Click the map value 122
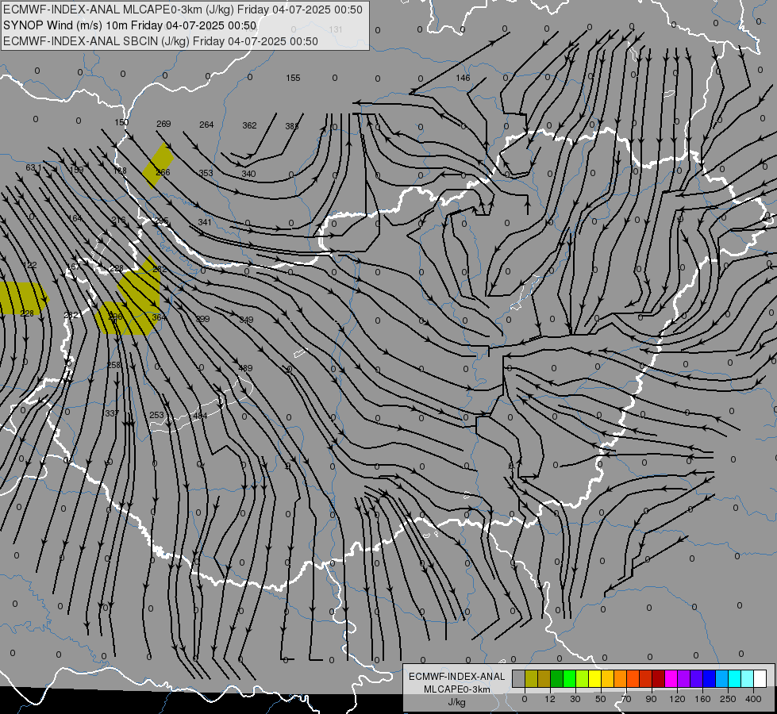This screenshot has height=714, width=777. pyautogui.click(x=29, y=265)
